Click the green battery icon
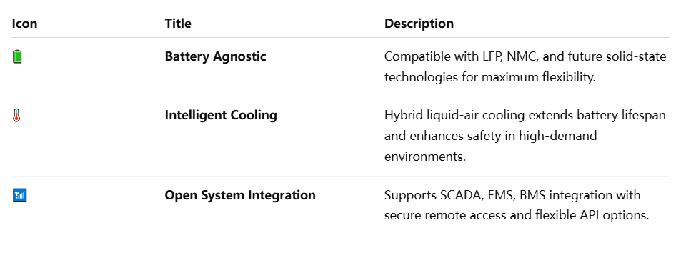The height and width of the screenshot is (258, 691). click(x=17, y=57)
